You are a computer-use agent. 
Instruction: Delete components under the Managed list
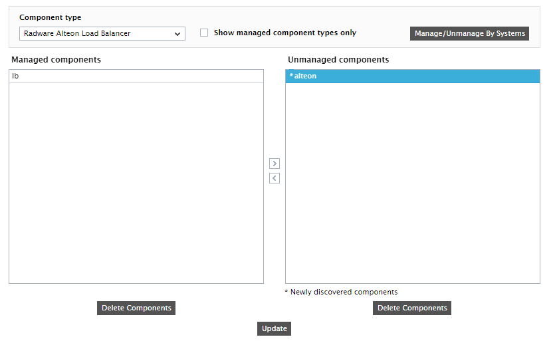[136, 308]
